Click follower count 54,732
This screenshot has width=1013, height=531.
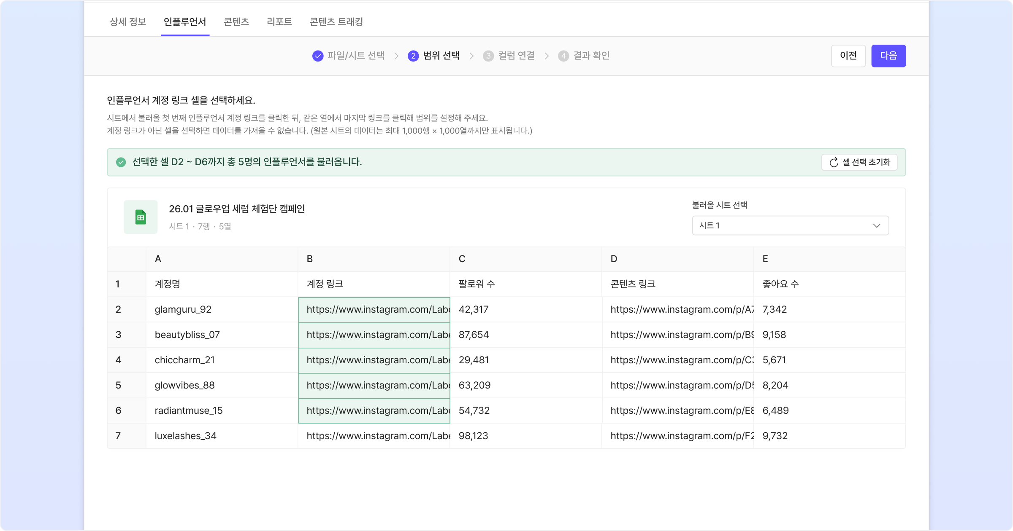click(526, 410)
